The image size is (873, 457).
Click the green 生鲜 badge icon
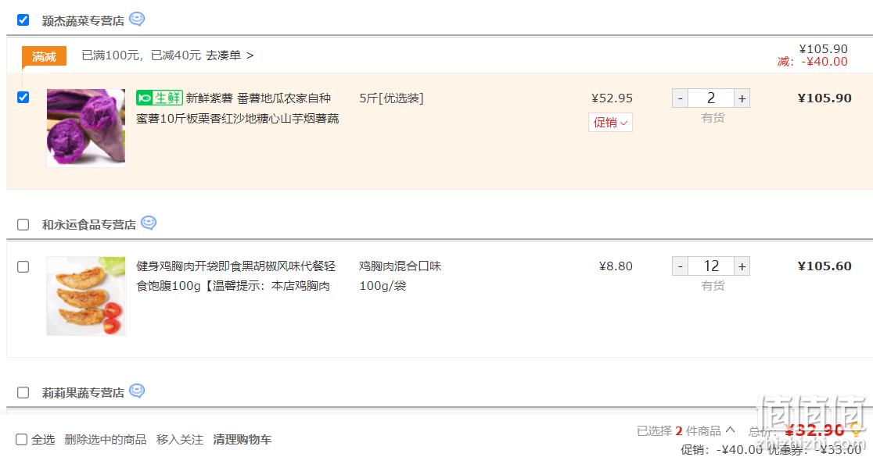160,98
